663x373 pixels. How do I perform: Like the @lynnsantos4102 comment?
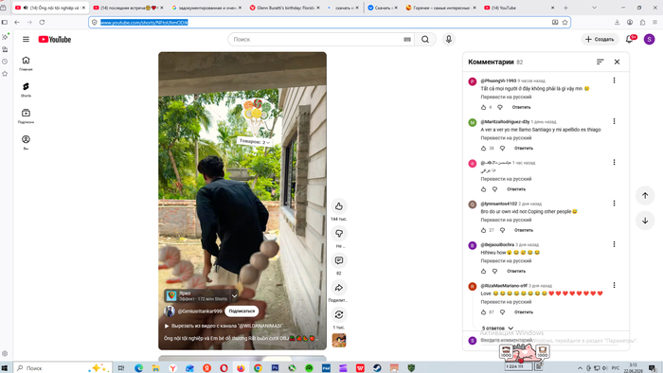(484, 230)
